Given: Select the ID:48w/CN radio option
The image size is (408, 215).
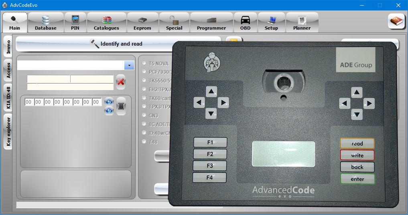Looking at the screenshot, I should click(144, 133).
